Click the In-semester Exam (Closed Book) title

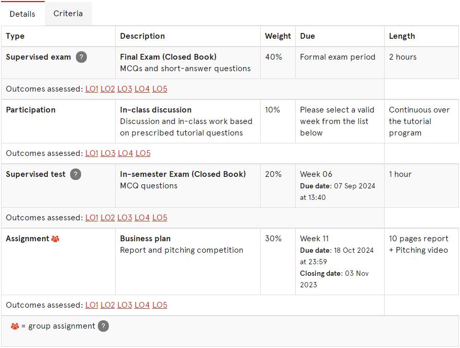pyautogui.click(x=183, y=174)
